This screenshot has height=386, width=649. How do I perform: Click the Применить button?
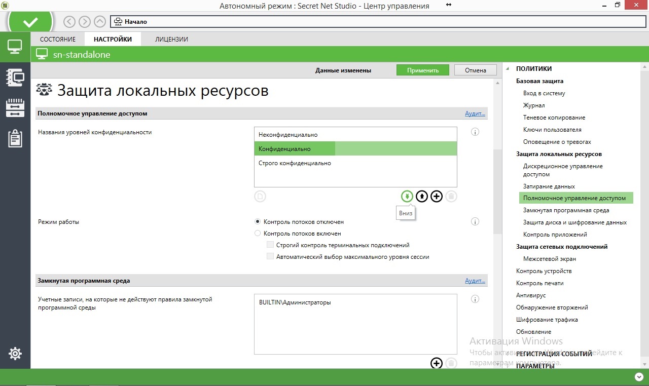(423, 70)
